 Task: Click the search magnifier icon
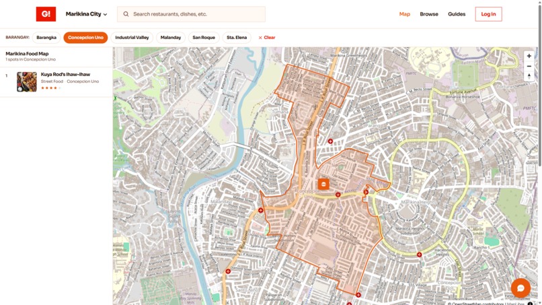click(126, 14)
